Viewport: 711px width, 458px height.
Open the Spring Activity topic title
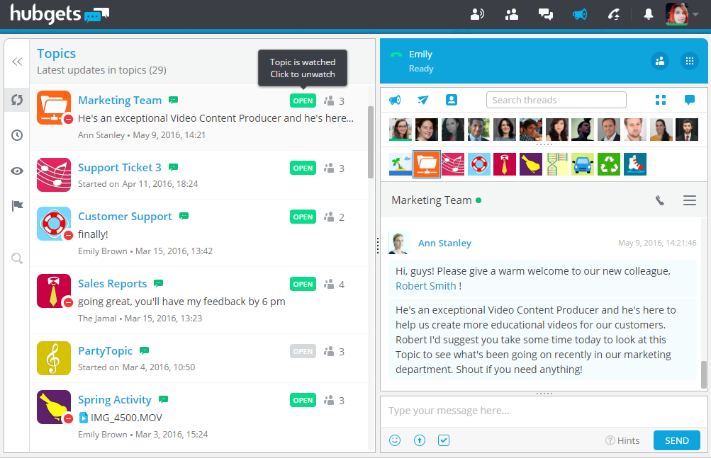(115, 399)
